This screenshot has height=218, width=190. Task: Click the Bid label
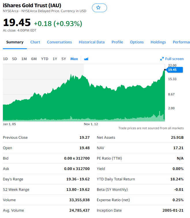[5, 158]
